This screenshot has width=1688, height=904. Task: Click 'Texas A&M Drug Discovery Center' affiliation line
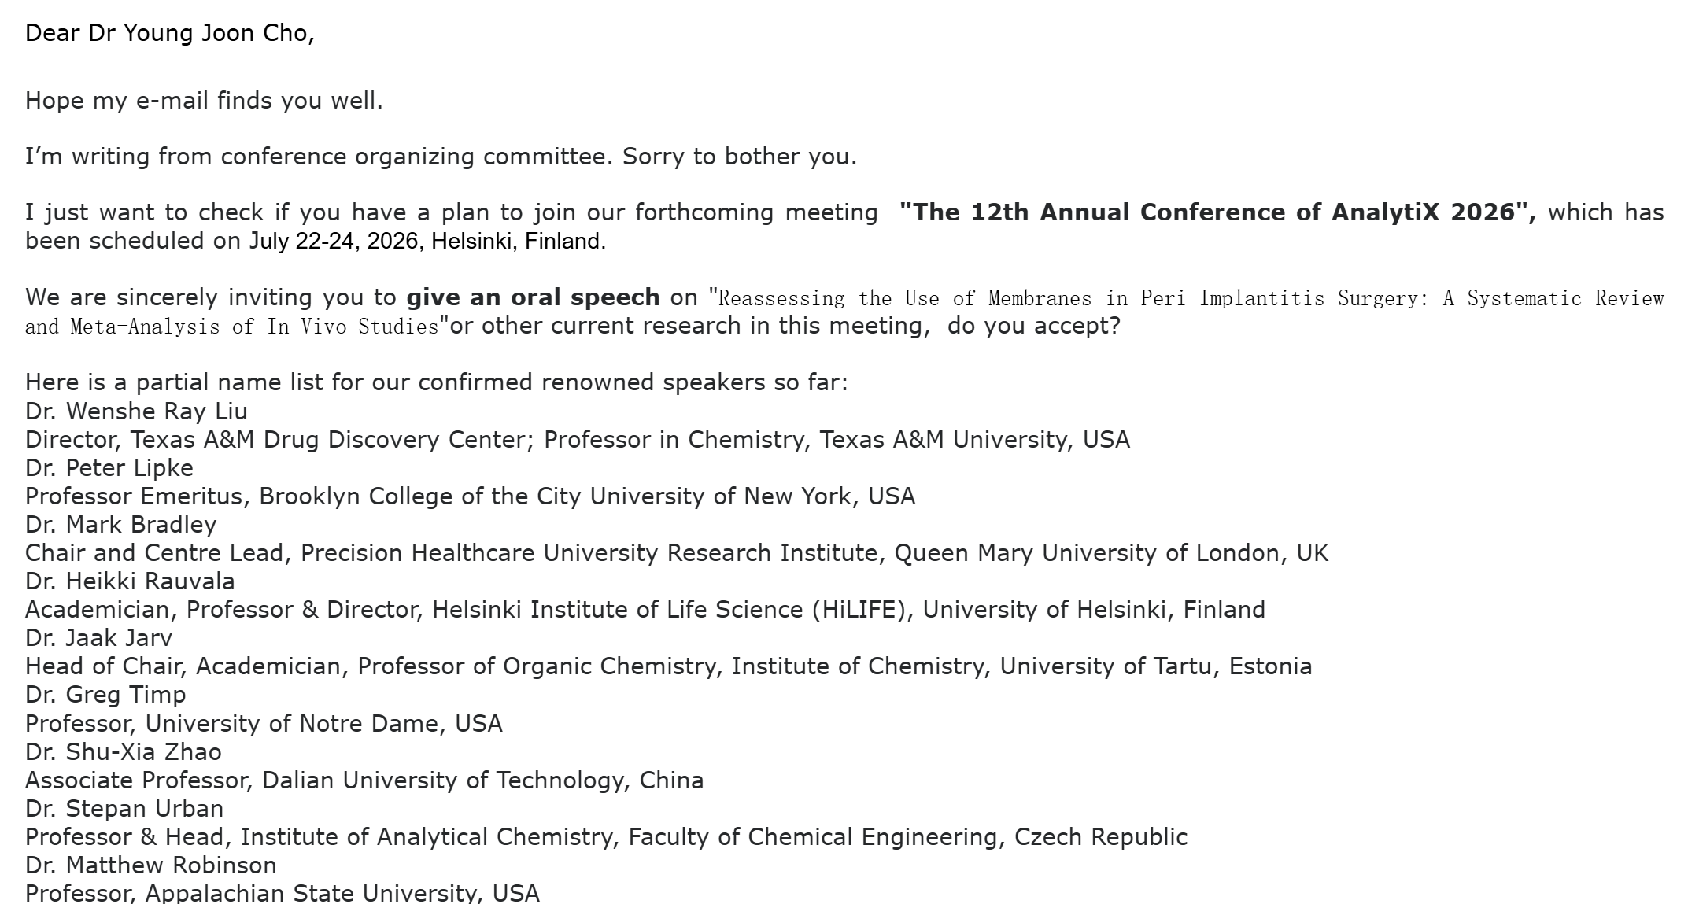click(x=578, y=439)
